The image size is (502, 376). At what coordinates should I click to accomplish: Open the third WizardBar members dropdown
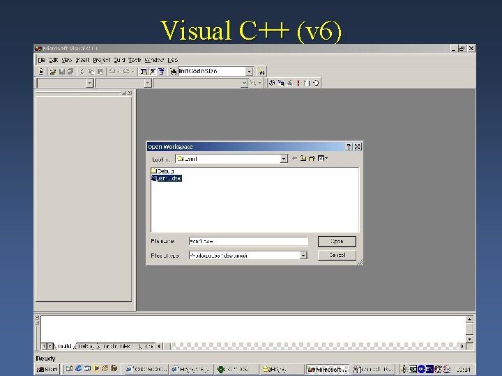[244, 83]
